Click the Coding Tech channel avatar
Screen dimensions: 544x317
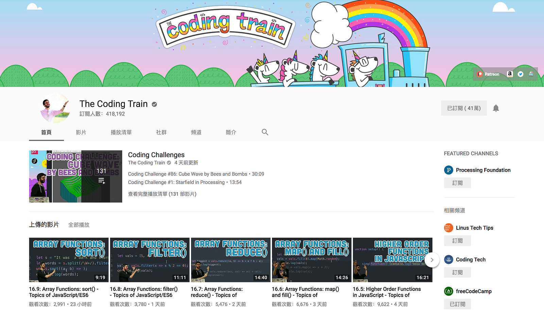pyautogui.click(x=449, y=260)
